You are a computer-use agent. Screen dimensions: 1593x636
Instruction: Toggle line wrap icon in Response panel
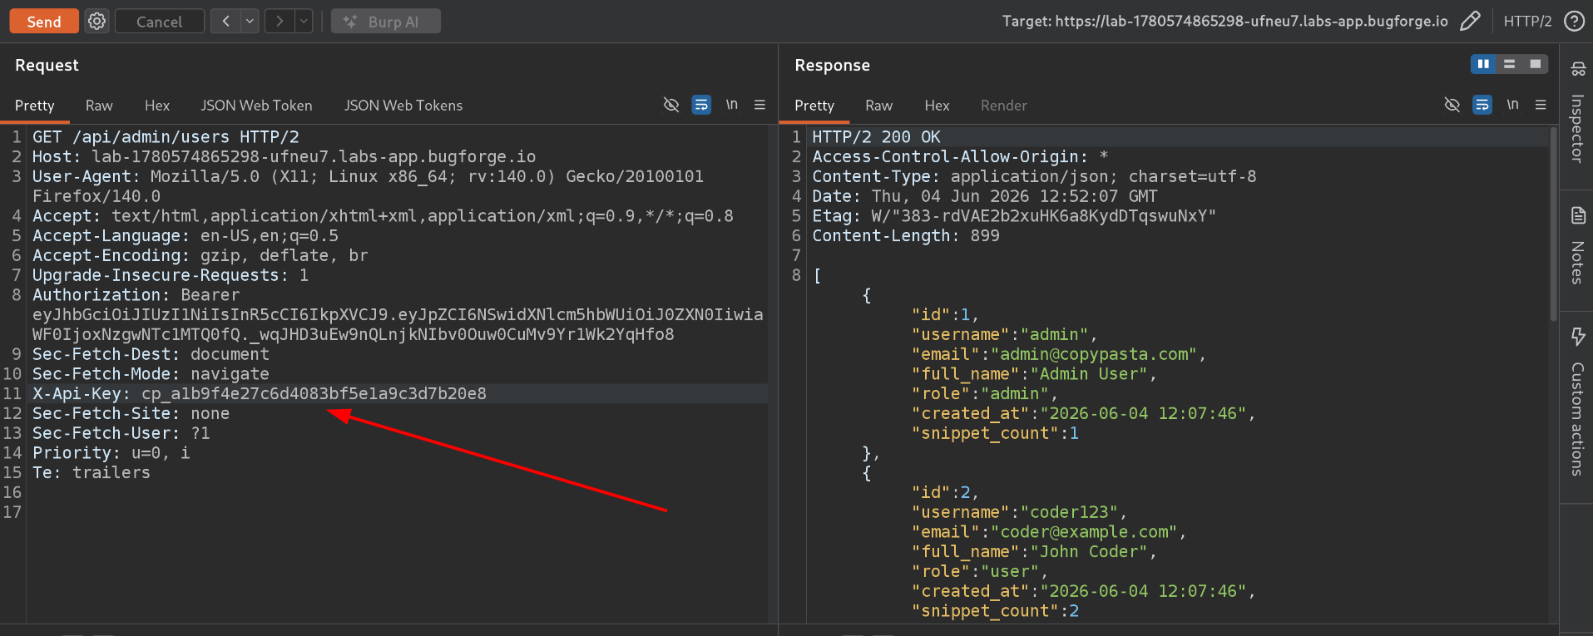pos(1482,105)
